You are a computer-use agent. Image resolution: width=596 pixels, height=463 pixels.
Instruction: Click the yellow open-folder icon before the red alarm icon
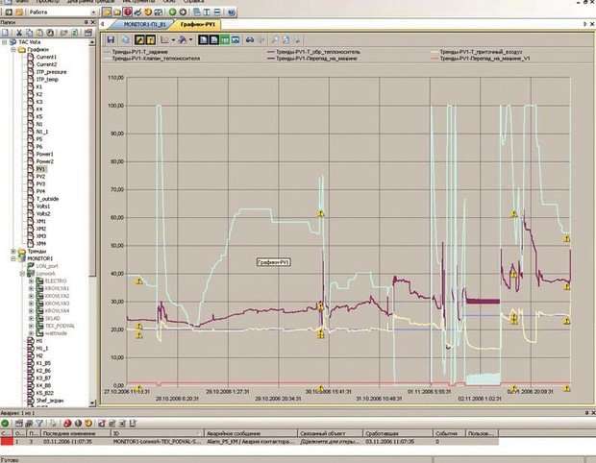pyautogui.click(x=117, y=12)
